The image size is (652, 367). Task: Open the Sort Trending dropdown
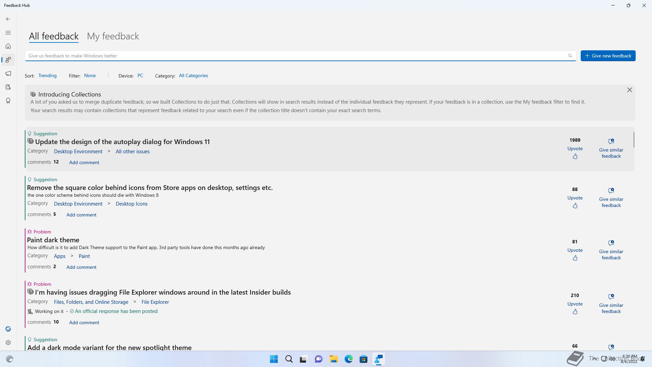pyautogui.click(x=48, y=75)
